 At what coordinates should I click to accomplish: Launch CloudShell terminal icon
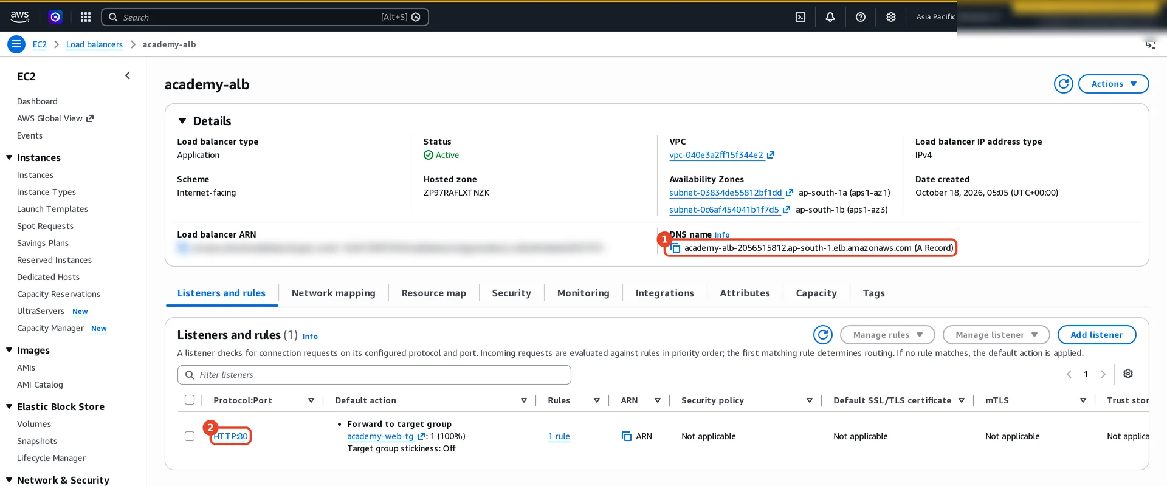[800, 17]
